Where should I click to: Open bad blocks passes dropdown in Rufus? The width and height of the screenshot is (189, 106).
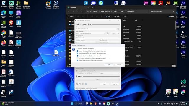110,73
